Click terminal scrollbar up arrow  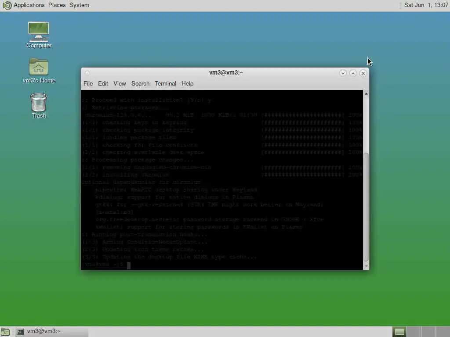(x=366, y=94)
